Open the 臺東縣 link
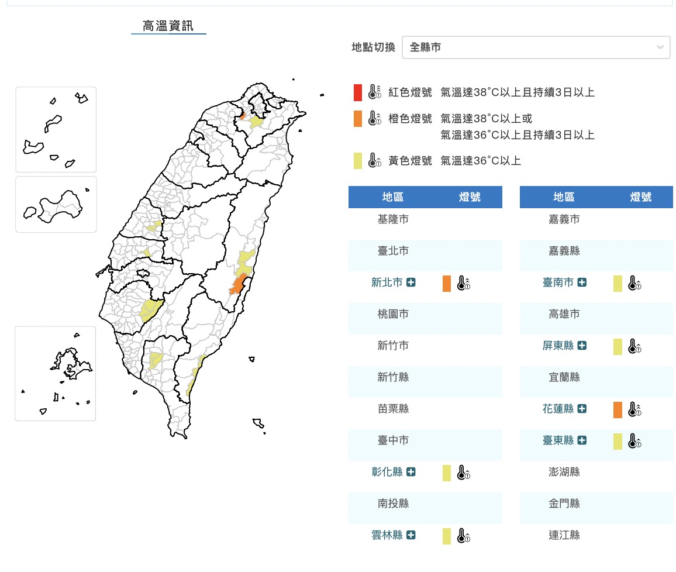 tap(558, 440)
